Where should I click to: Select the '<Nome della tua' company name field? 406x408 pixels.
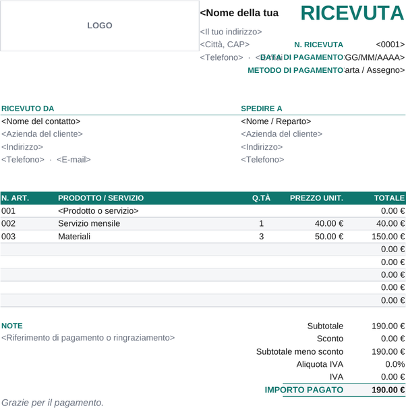click(239, 13)
